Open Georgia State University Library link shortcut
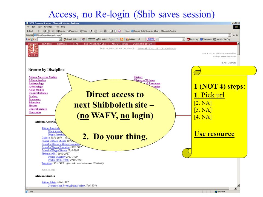This screenshot has height=197, width=263. [x=154, y=31]
